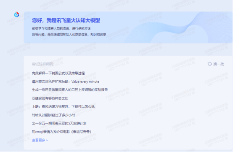
Task: Click the 回答问题，高效便捷地帮助 description line
Action: [69, 35]
